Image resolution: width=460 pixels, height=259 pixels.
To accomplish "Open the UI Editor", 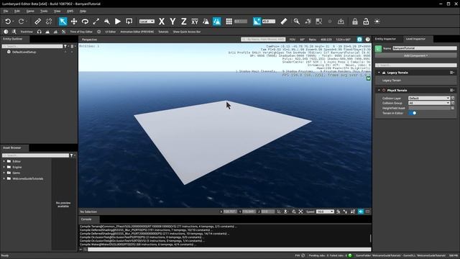I will [x=110, y=32].
